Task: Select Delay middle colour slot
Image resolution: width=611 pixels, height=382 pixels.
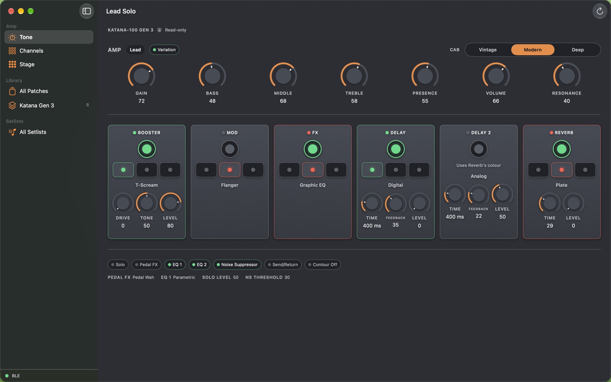Action: 396,170
